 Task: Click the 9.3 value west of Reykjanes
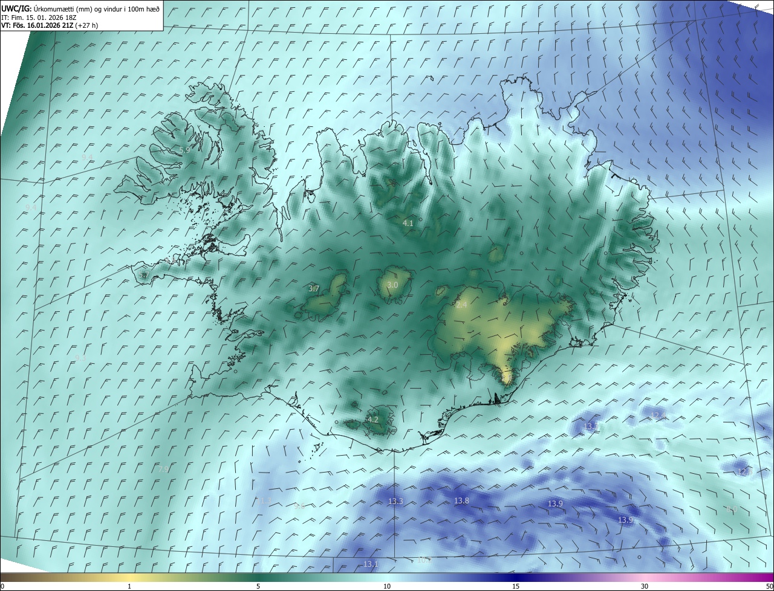click(x=81, y=358)
